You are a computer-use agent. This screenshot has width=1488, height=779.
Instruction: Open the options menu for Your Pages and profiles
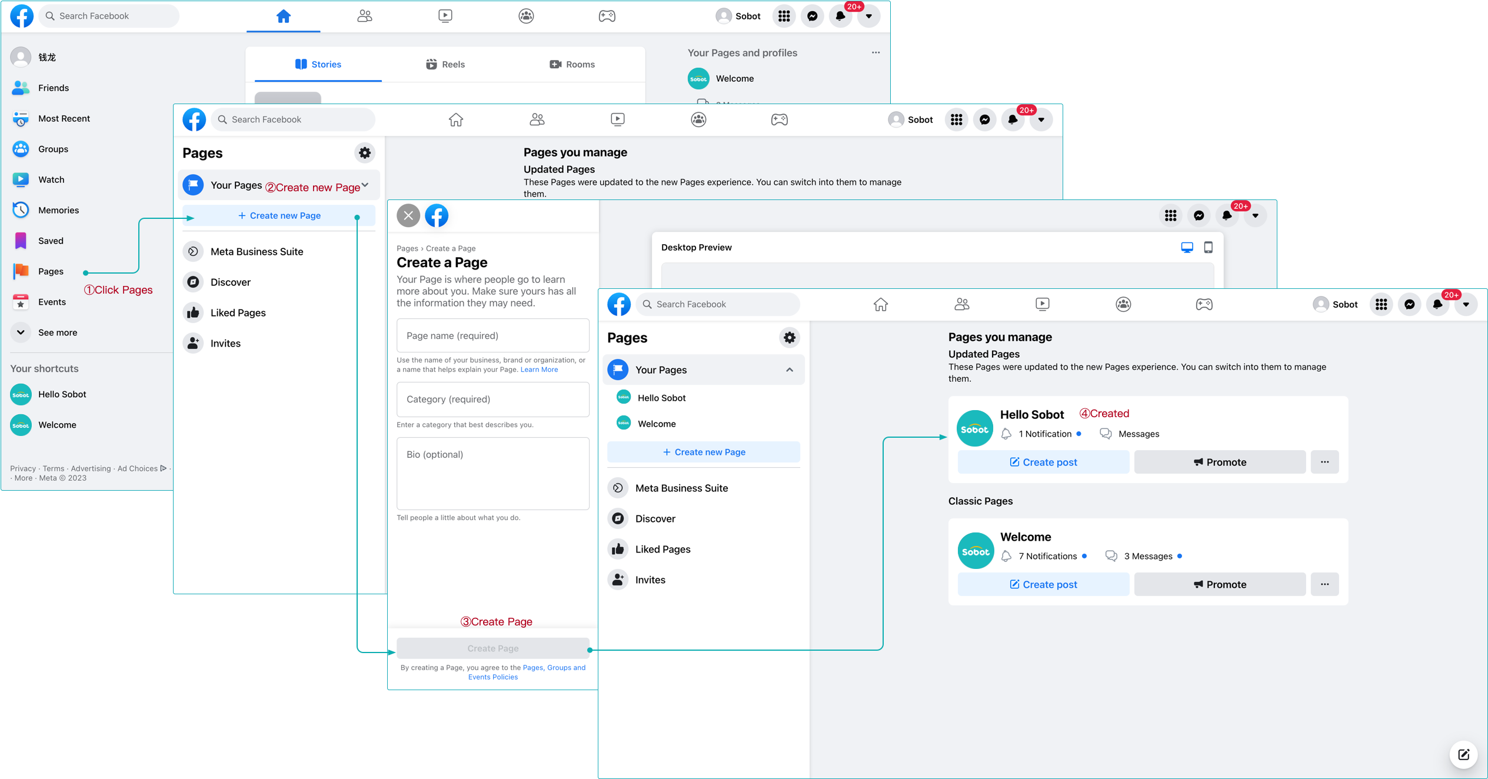[876, 52]
